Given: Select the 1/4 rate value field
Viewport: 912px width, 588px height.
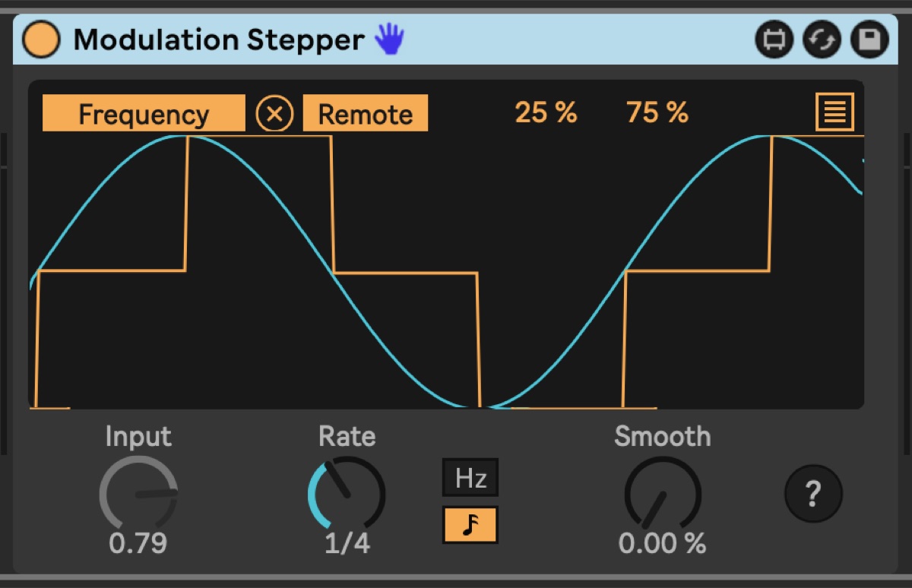Looking at the screenshot, I should 347,544.
